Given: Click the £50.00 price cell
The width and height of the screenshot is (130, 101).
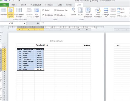Looking at the screenshot, I should coord(39,64).
